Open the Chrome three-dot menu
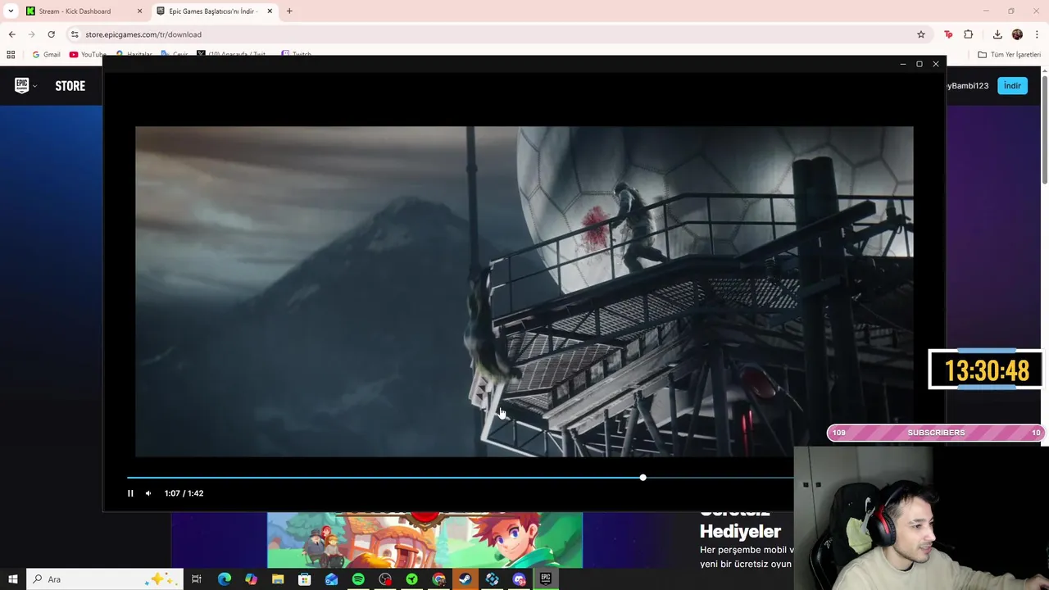The width and height of the screenshot is (1049, 590). pos(1037,34)
